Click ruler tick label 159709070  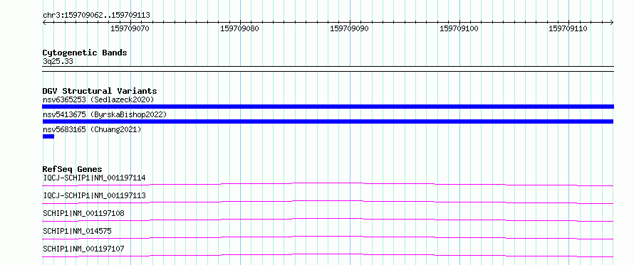click(130, 29)
